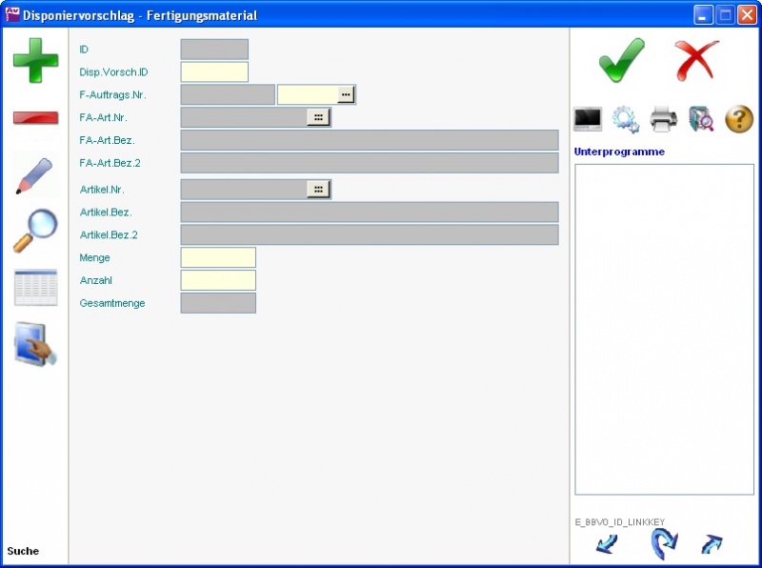This screenshot has width=762, height=568.
Task: Open lookup button next to F-Auftrags.Nr. field
Action: pyautogui.click(x=346, y=95)
